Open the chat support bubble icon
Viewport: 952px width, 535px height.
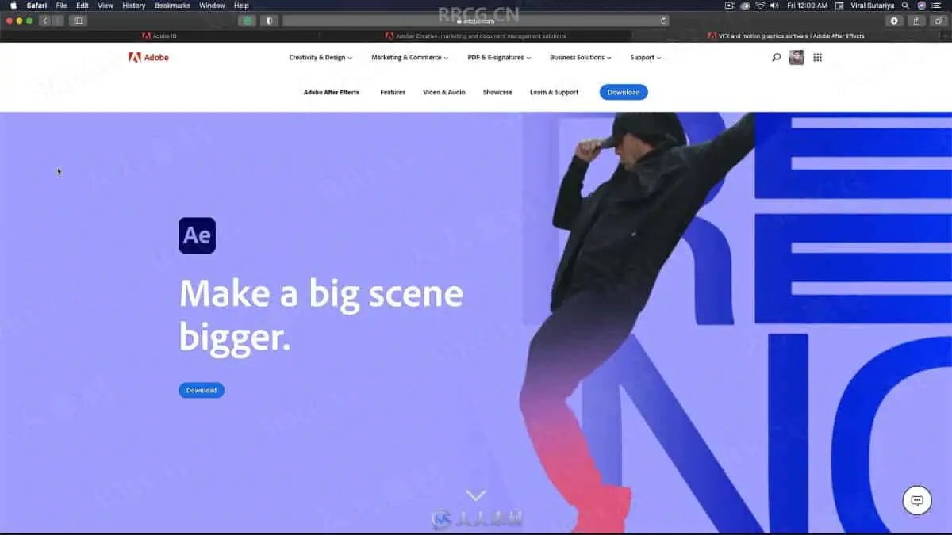pyautogui.click(x=917, y=500)
